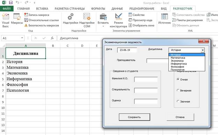The width and height of the screenshot is (218, 135).
Task: Click Пакеты расширения
Action: (187, 20)
